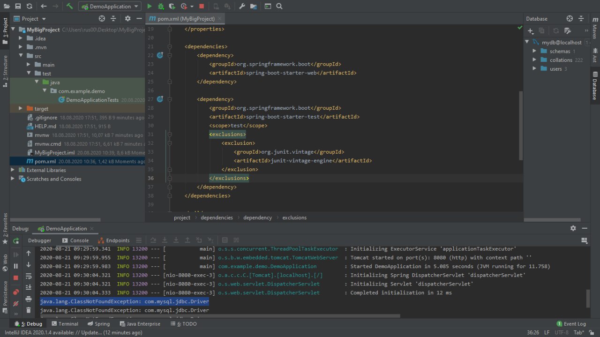Expand External Libraries node
The width and height of the screenshot is (600, 337).
(13, 170)
